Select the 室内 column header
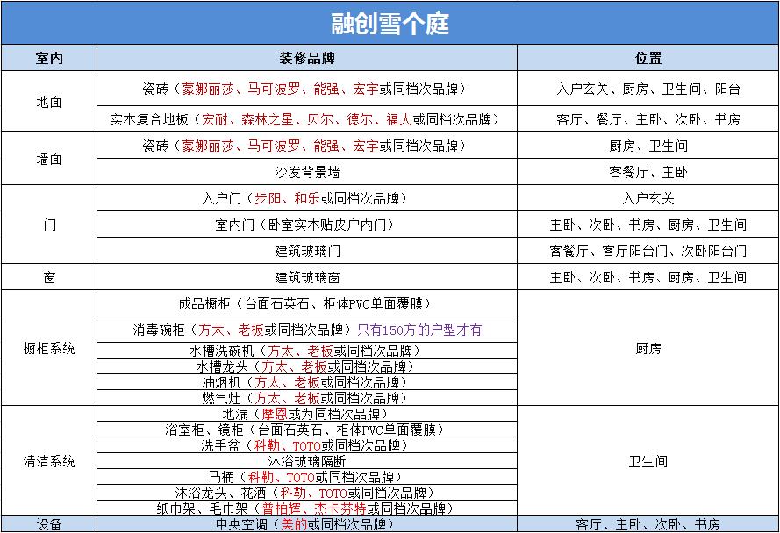780x533 pixels. click(47, 57)
